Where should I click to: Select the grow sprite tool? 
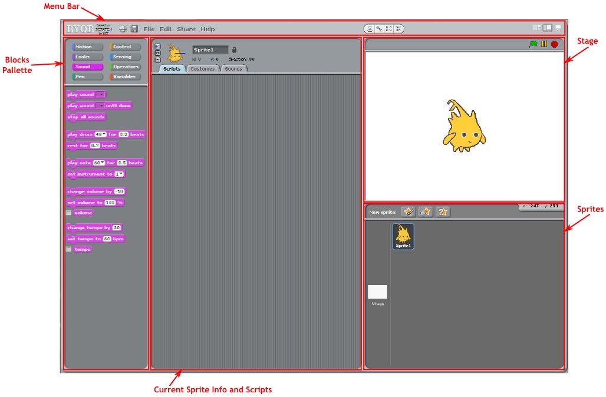[388, 28]
